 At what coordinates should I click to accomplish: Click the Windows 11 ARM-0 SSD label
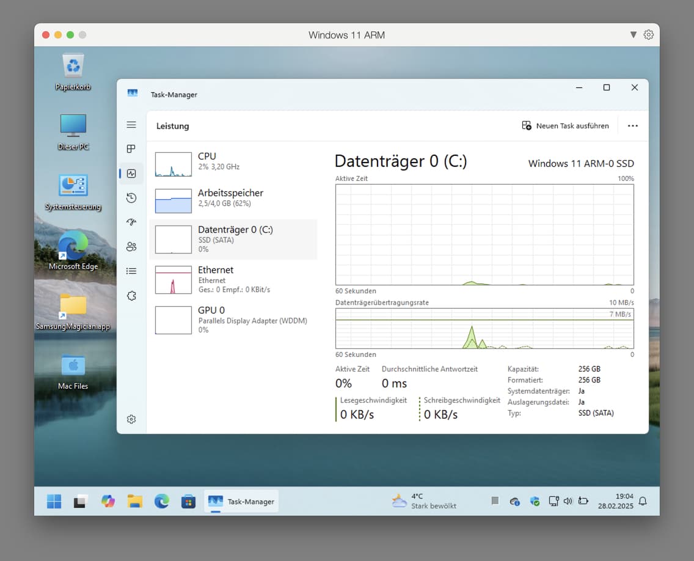pyautogui.click(x=581, y=163)
